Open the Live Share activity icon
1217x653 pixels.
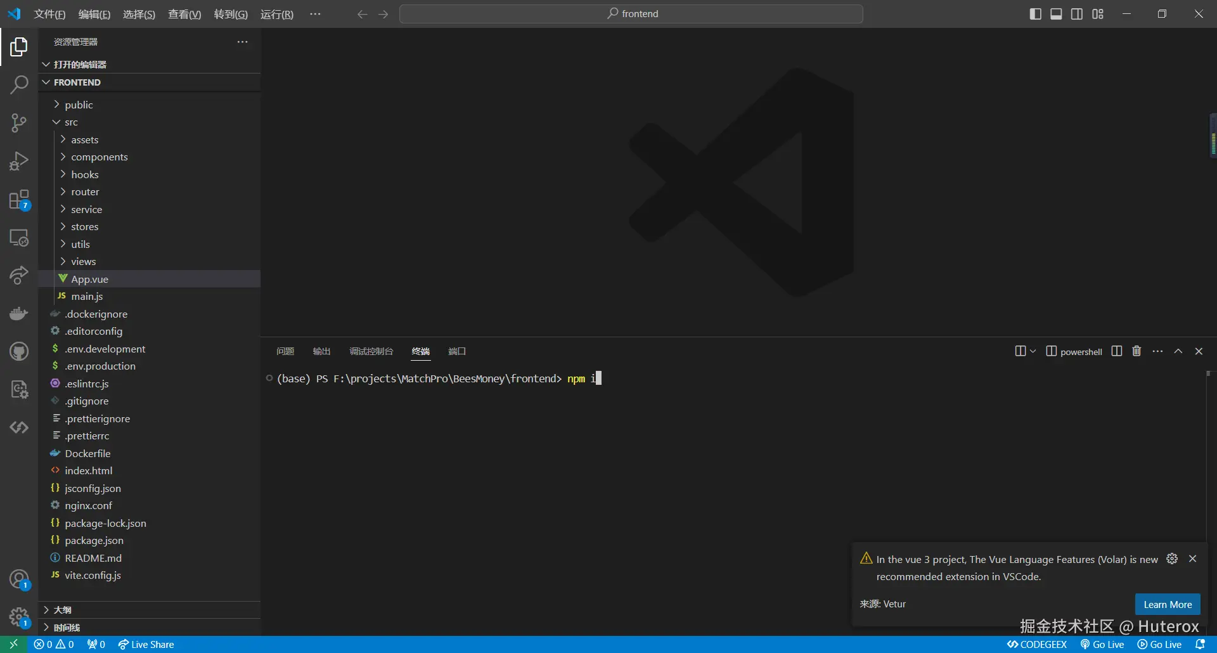click(19, 275)
